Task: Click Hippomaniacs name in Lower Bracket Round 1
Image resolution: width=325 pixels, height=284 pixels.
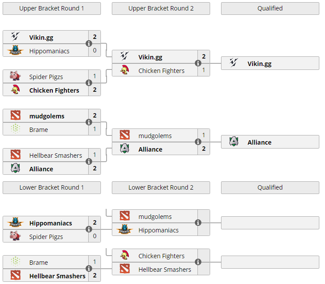Action: click(51, 223)
